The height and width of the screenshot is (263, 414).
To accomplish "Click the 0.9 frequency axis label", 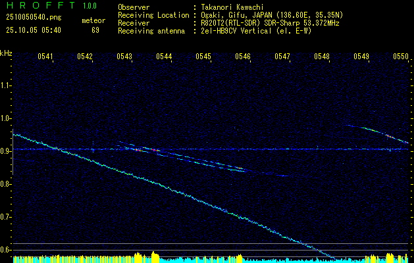I will tap(6, 151).
